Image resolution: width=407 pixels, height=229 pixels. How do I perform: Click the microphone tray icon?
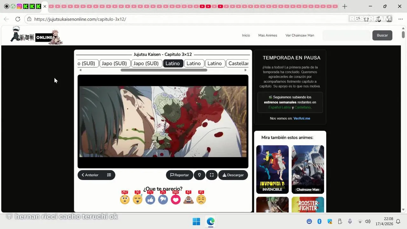tap(350, 221)
